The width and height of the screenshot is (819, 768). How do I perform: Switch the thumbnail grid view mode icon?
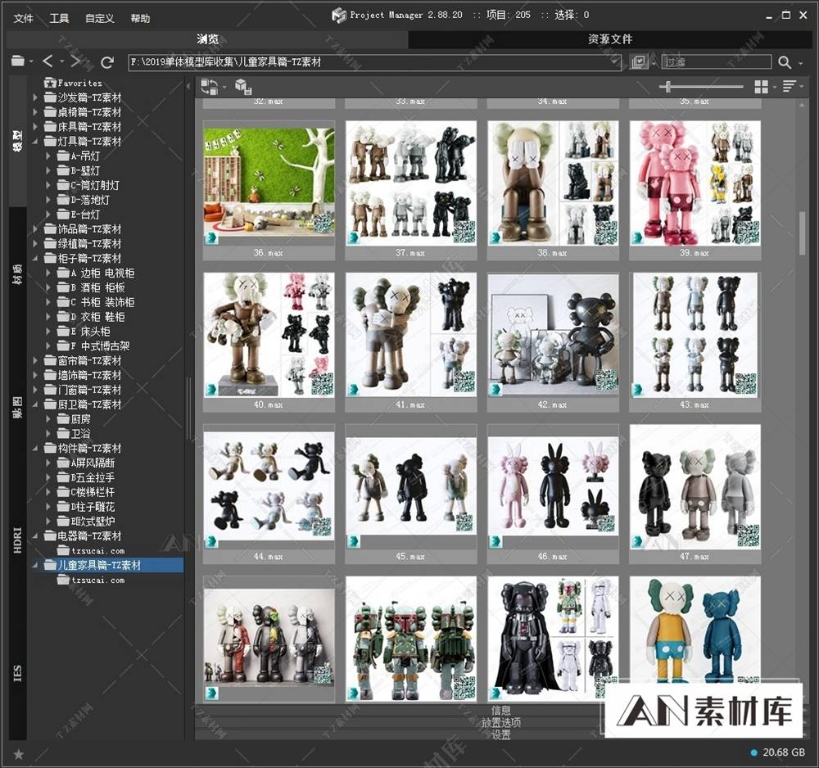click(761, 87)
